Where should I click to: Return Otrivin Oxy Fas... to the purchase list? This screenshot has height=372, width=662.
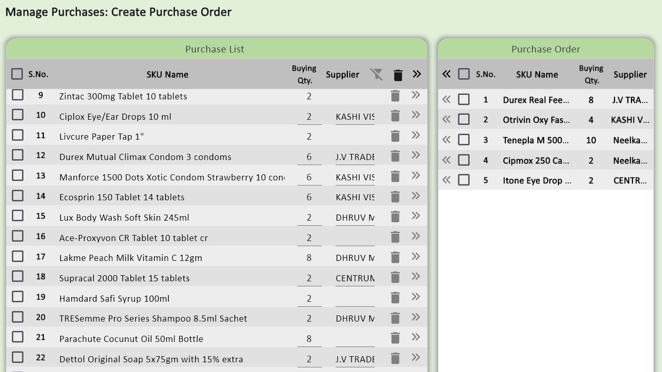[446, 119]
